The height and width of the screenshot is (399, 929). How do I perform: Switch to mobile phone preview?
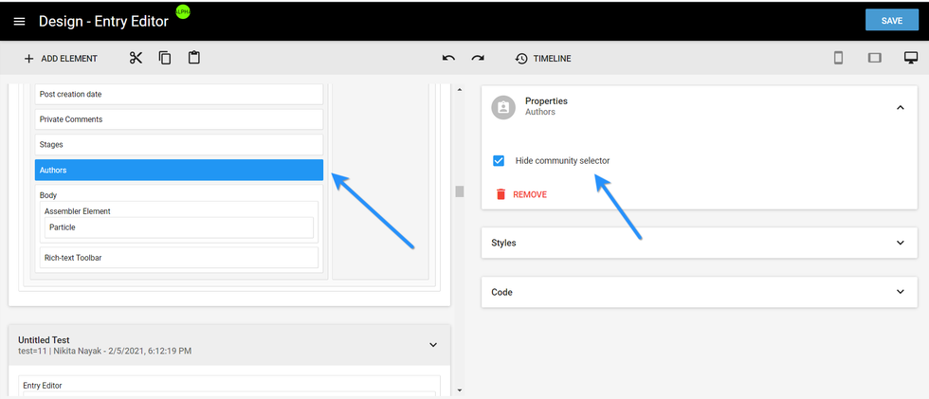tap(838, 58)
